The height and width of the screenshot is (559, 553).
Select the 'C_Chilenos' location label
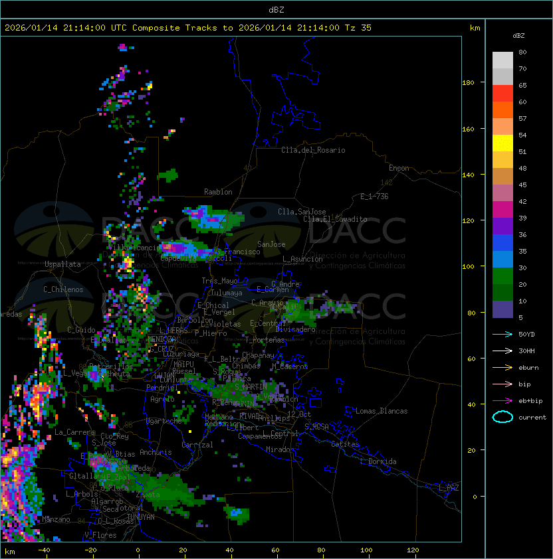63,289
